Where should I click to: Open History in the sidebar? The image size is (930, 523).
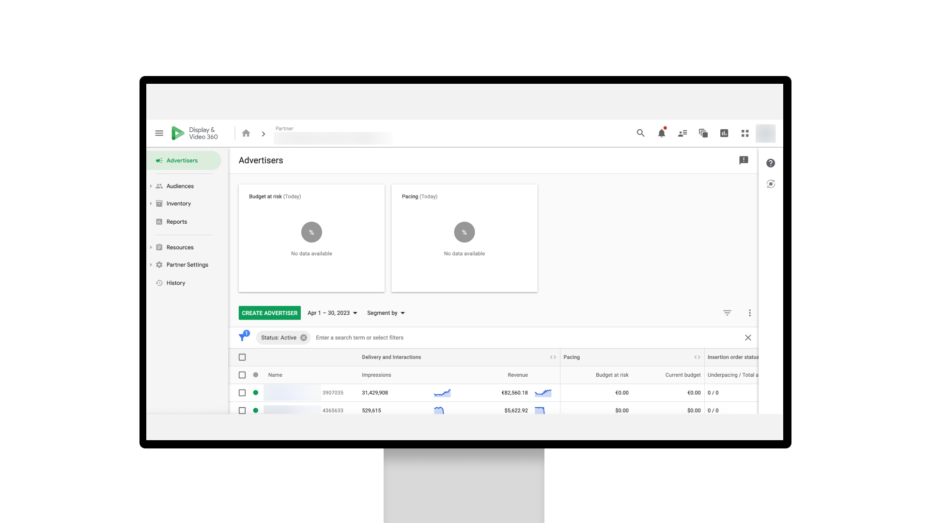tap(175, 283)
